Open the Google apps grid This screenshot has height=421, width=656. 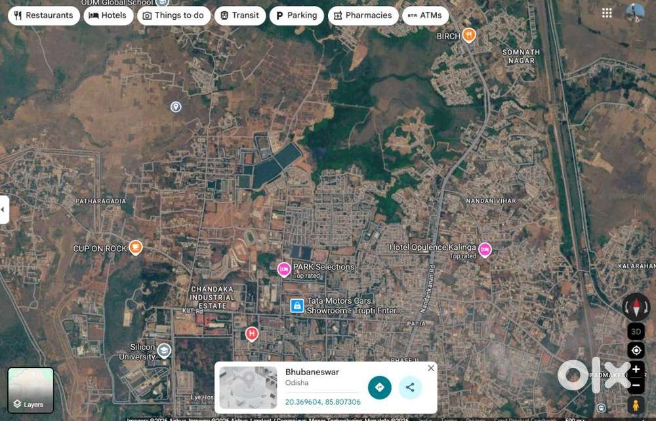[607, 13]
